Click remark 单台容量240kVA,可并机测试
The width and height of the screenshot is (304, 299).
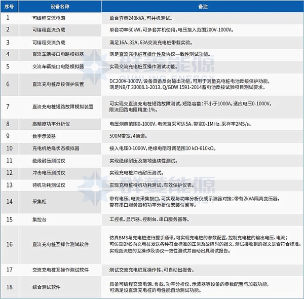(141, 18)
